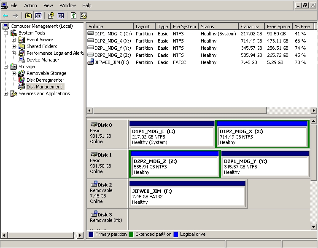
Task: Toggle the Show/Hide Console Tree button
Action: tap(38, 16)
